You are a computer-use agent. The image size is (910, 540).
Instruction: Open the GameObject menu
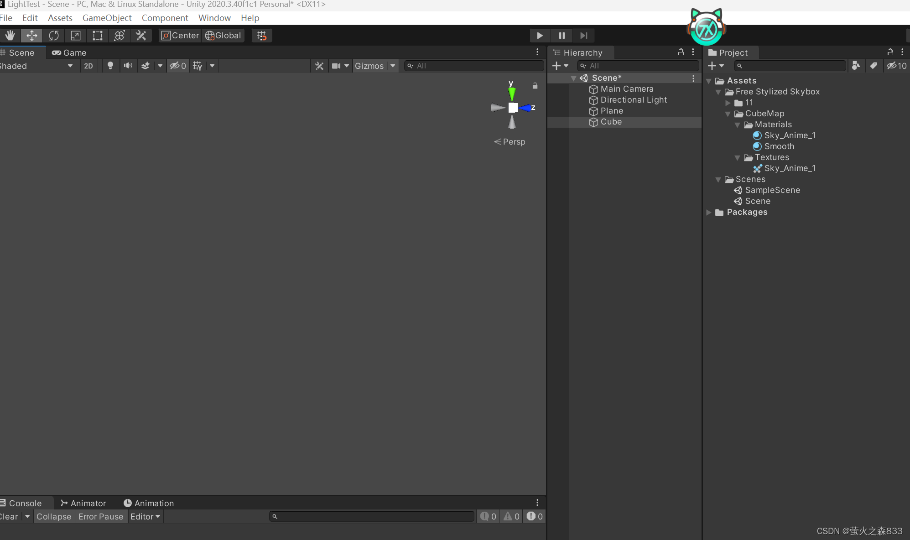(107, 18)
